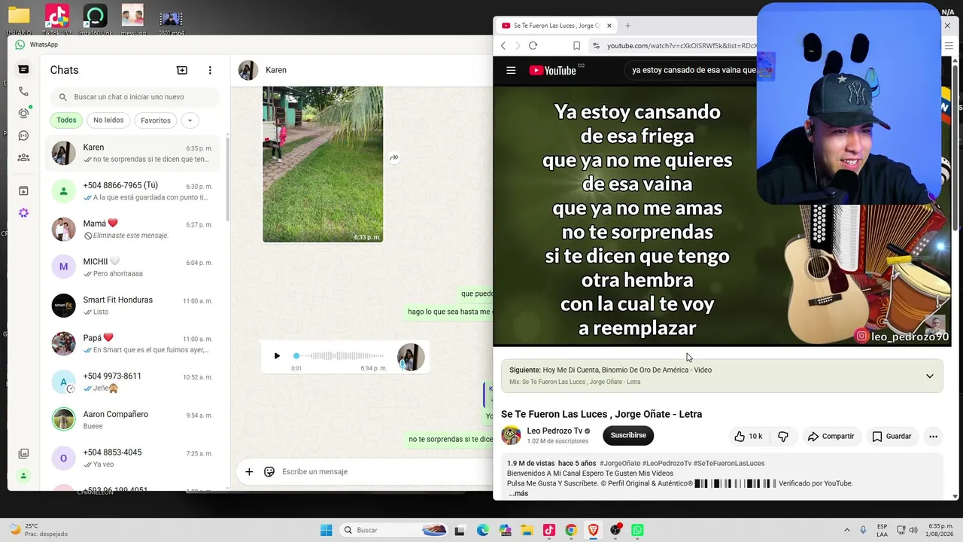
Task: Open archived chats in WhatsApp sidebar
Action: tap(23, 191)
